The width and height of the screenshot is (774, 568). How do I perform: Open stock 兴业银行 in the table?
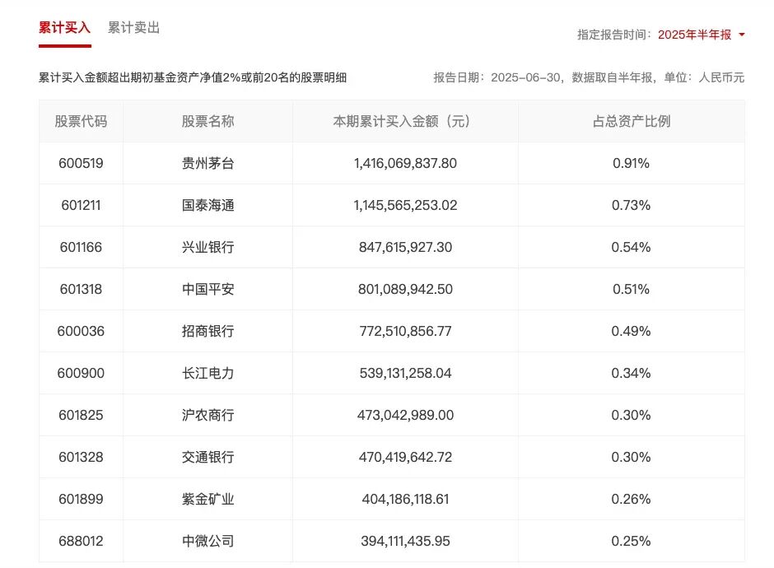(207, 247)
